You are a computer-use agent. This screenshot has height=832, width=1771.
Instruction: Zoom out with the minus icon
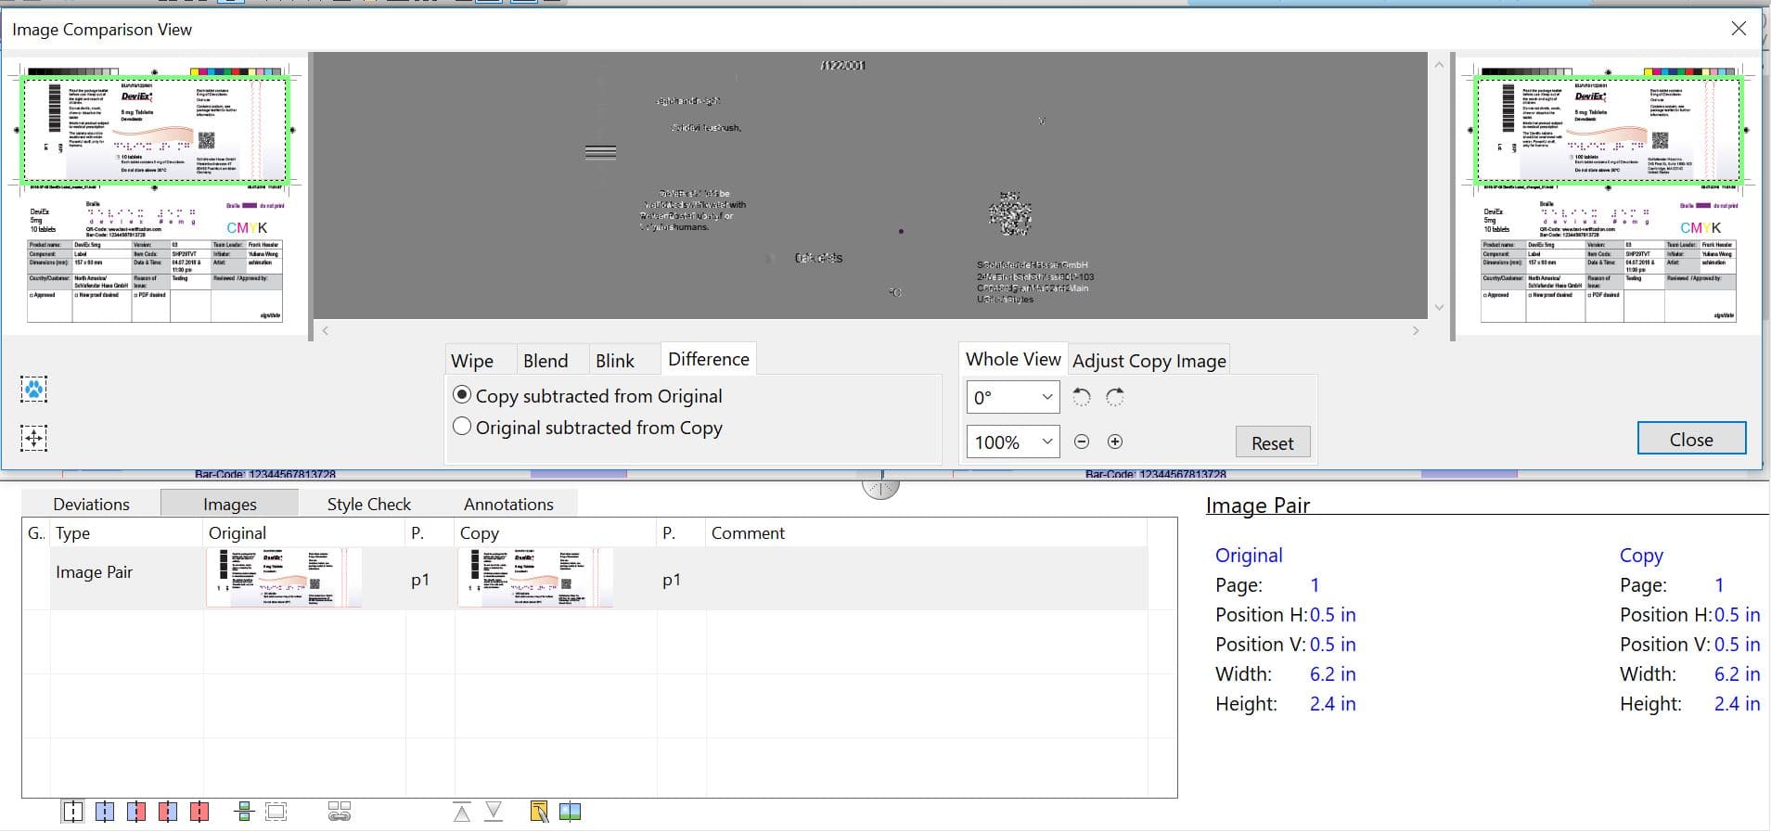(1082, 442)
